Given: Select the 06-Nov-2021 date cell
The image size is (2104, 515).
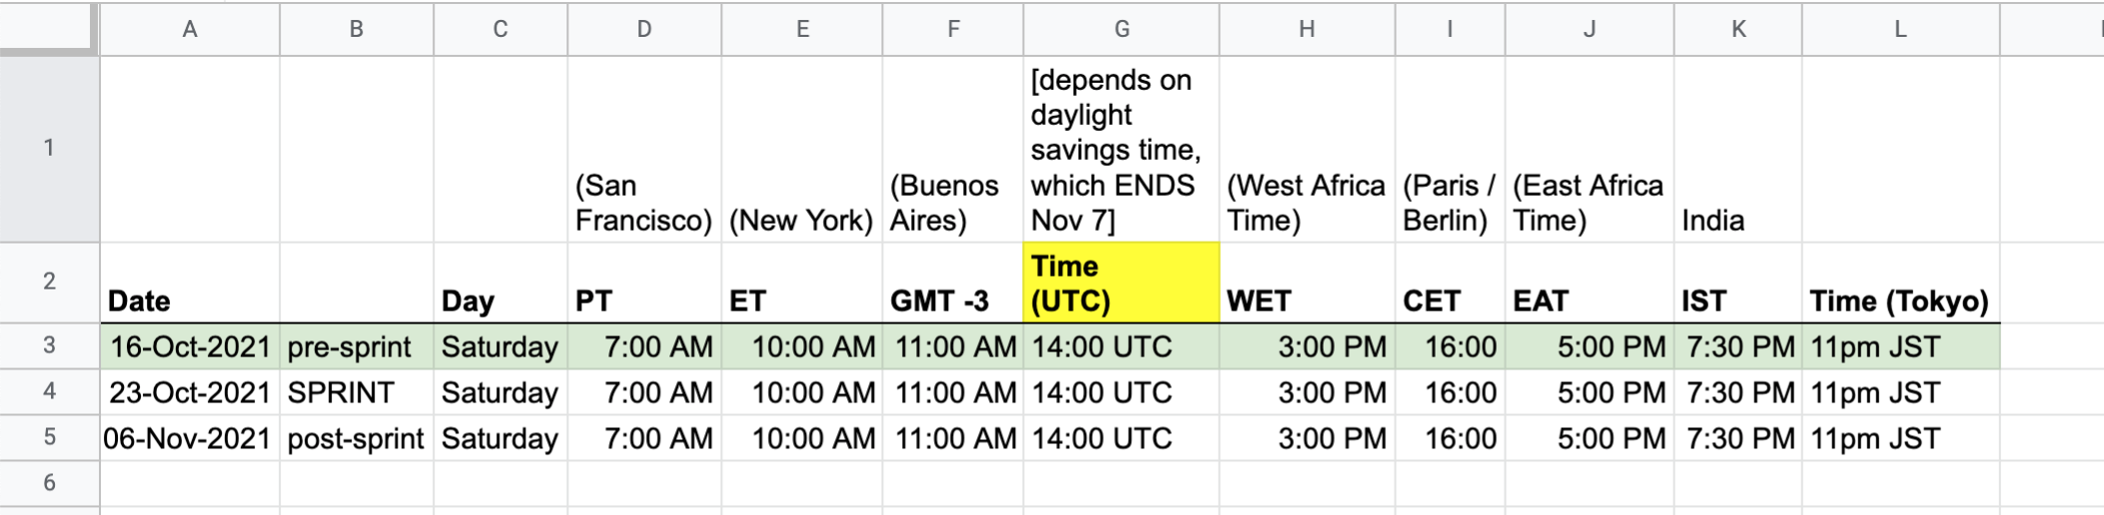Looking at the screenshot, I should click(190, 439).
